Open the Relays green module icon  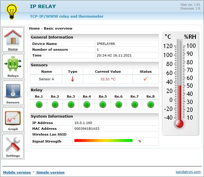[13, 64]
